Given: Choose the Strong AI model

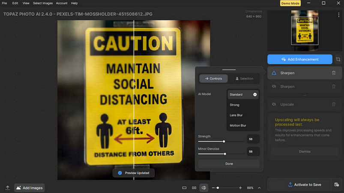Looking at the screenshot, I should click(x=243, y=105).
